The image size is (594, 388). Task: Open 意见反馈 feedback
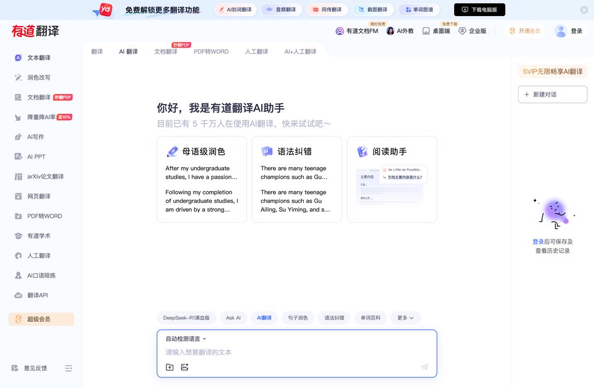(x=29, y=368)
